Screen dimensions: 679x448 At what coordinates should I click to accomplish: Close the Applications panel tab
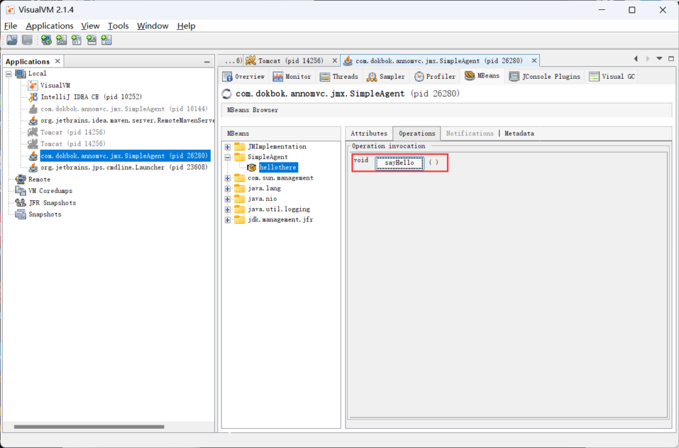point(58,62)
